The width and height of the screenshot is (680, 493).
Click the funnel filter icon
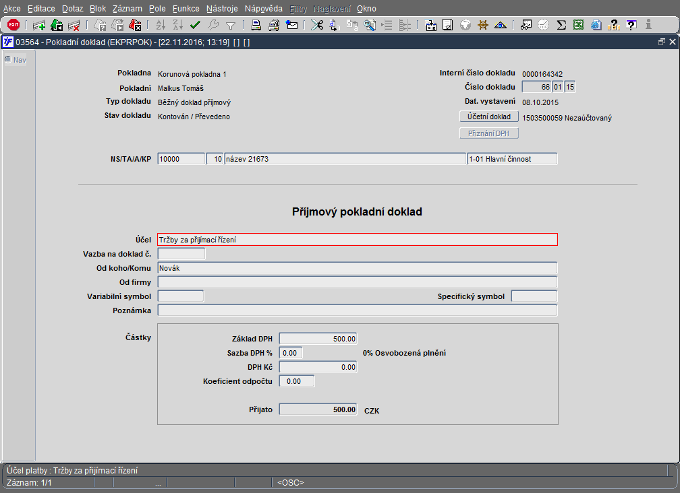coord(231,25)
